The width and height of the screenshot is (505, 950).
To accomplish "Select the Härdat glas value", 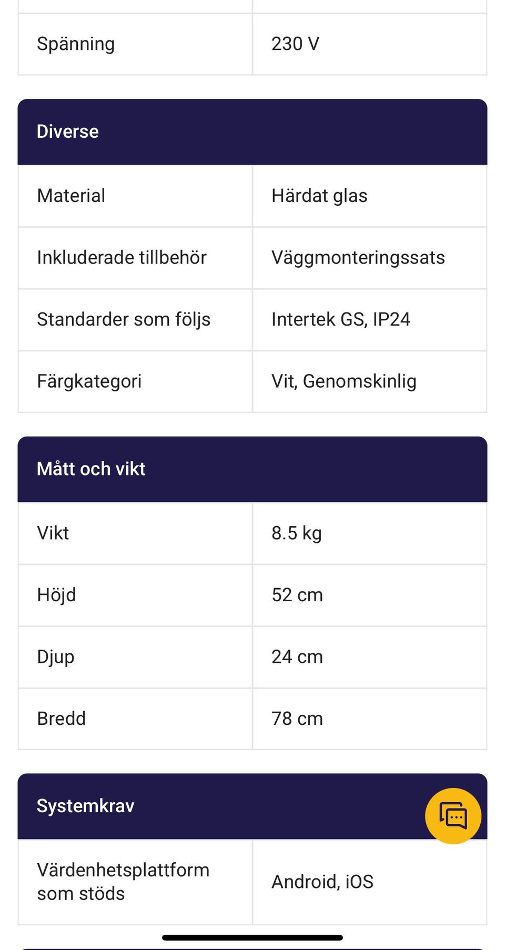I will point(319,196).
